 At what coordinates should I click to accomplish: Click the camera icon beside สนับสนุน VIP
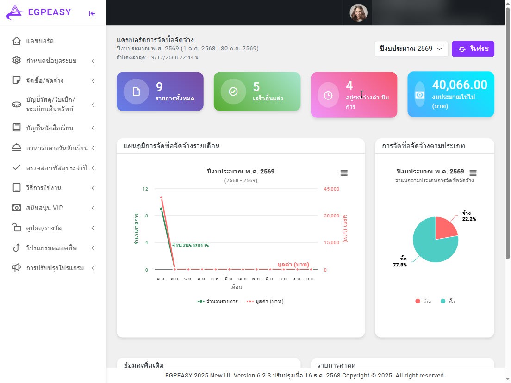(x=17, y=208)
